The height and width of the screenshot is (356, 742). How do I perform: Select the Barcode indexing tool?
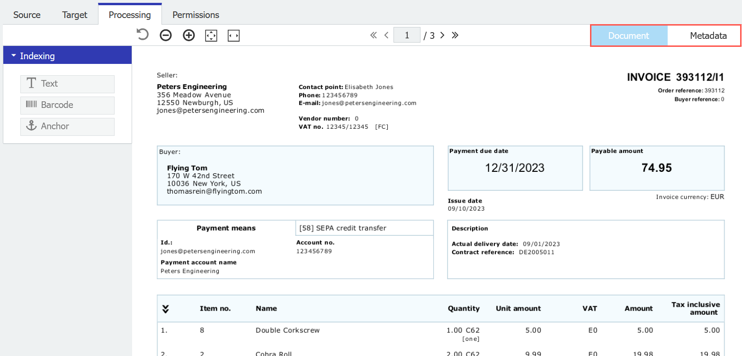[67, 105]
